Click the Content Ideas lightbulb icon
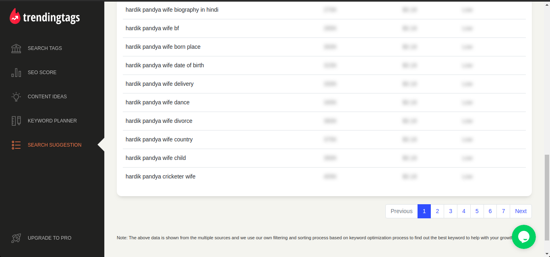 pyautogui.click(x=16, y=97)
